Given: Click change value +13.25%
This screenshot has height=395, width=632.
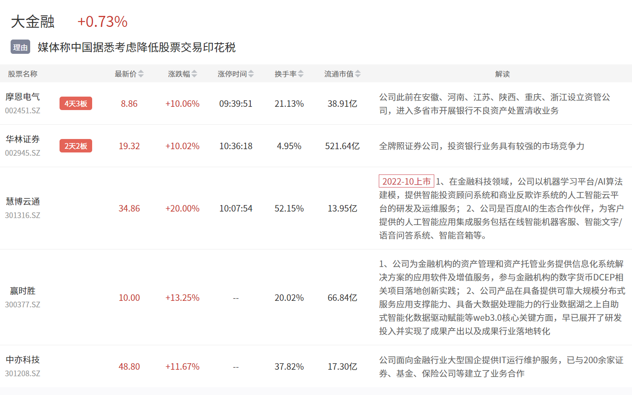Looking at the screenshot, I should [x=182, y=298].
